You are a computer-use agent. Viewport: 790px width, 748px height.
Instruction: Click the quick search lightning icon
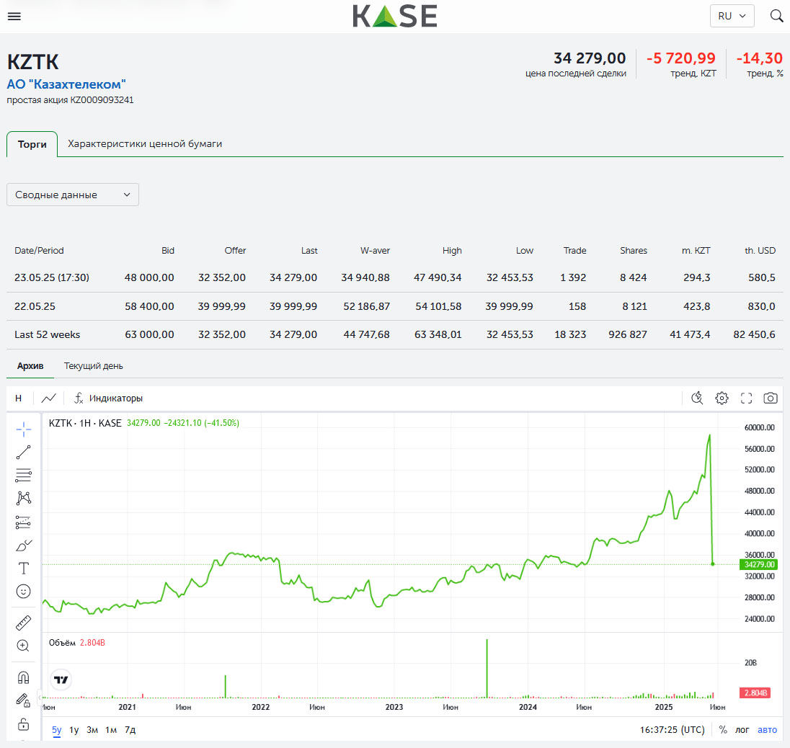point(697,398)
